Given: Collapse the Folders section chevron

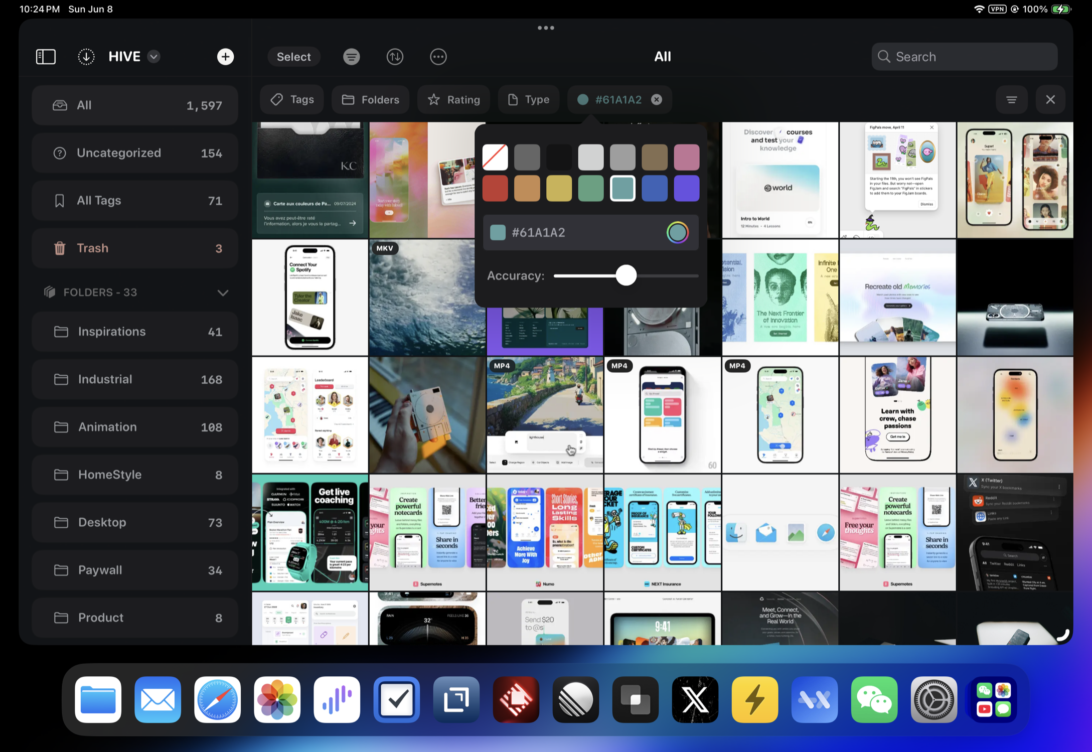Looking at the screenshot, I should point(223,292).
